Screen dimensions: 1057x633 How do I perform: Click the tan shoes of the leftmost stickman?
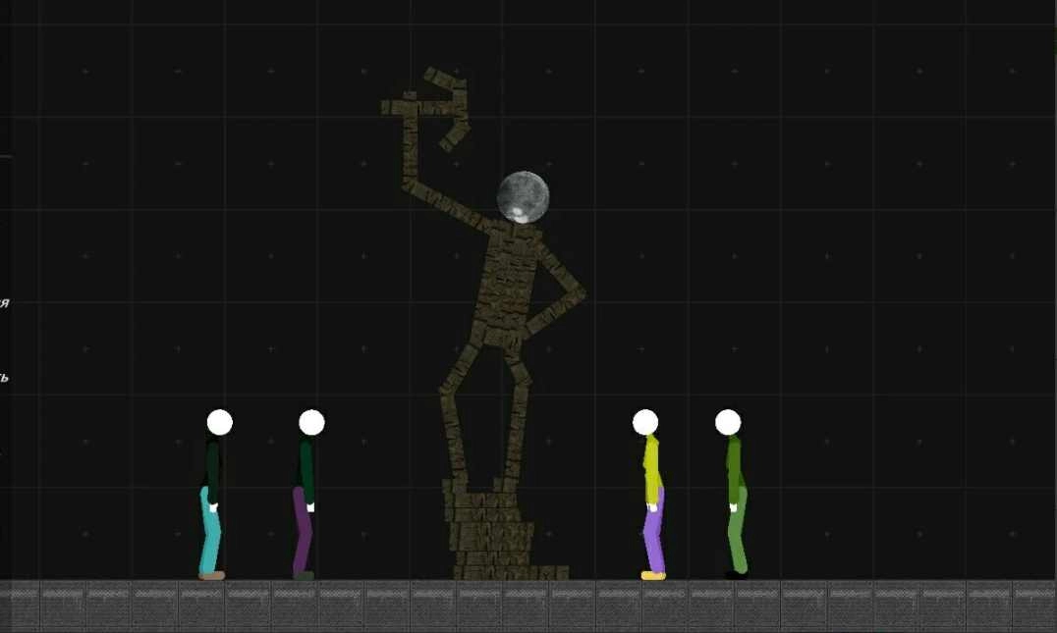[212, 576]
